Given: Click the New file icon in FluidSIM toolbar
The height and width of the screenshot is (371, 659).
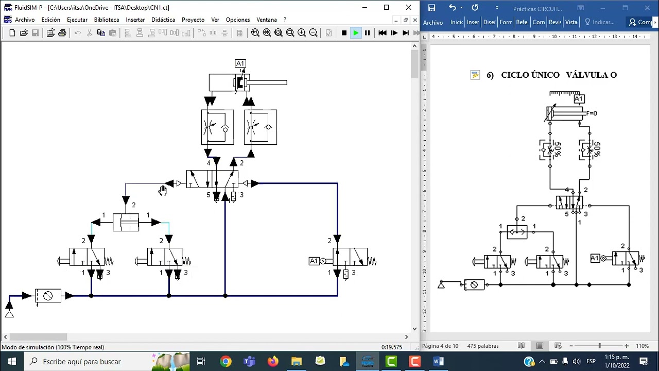Looking at the screenshot, I should (x=12, y=33).
